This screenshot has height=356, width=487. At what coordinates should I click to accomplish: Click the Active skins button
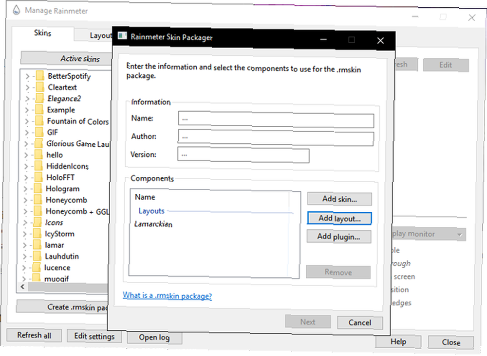pyautogui.click(x=66, y=58)
